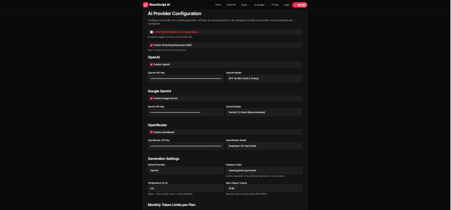Toggle the AI Kill Switch checkbox
This screenshot has height=210, width=451.
(151, 32)
